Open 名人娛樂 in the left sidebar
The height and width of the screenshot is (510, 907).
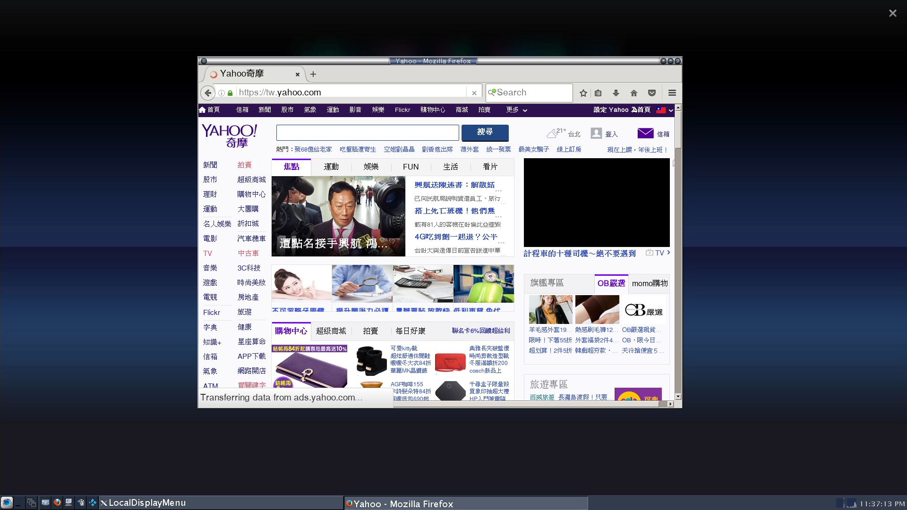tap(217, 224)
